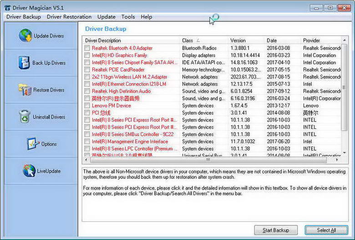Image resolution: width=355 pixels, height=240 pixels.
Task: Click the Restore Drivers folder icon
Action: [x=25, y=90]
